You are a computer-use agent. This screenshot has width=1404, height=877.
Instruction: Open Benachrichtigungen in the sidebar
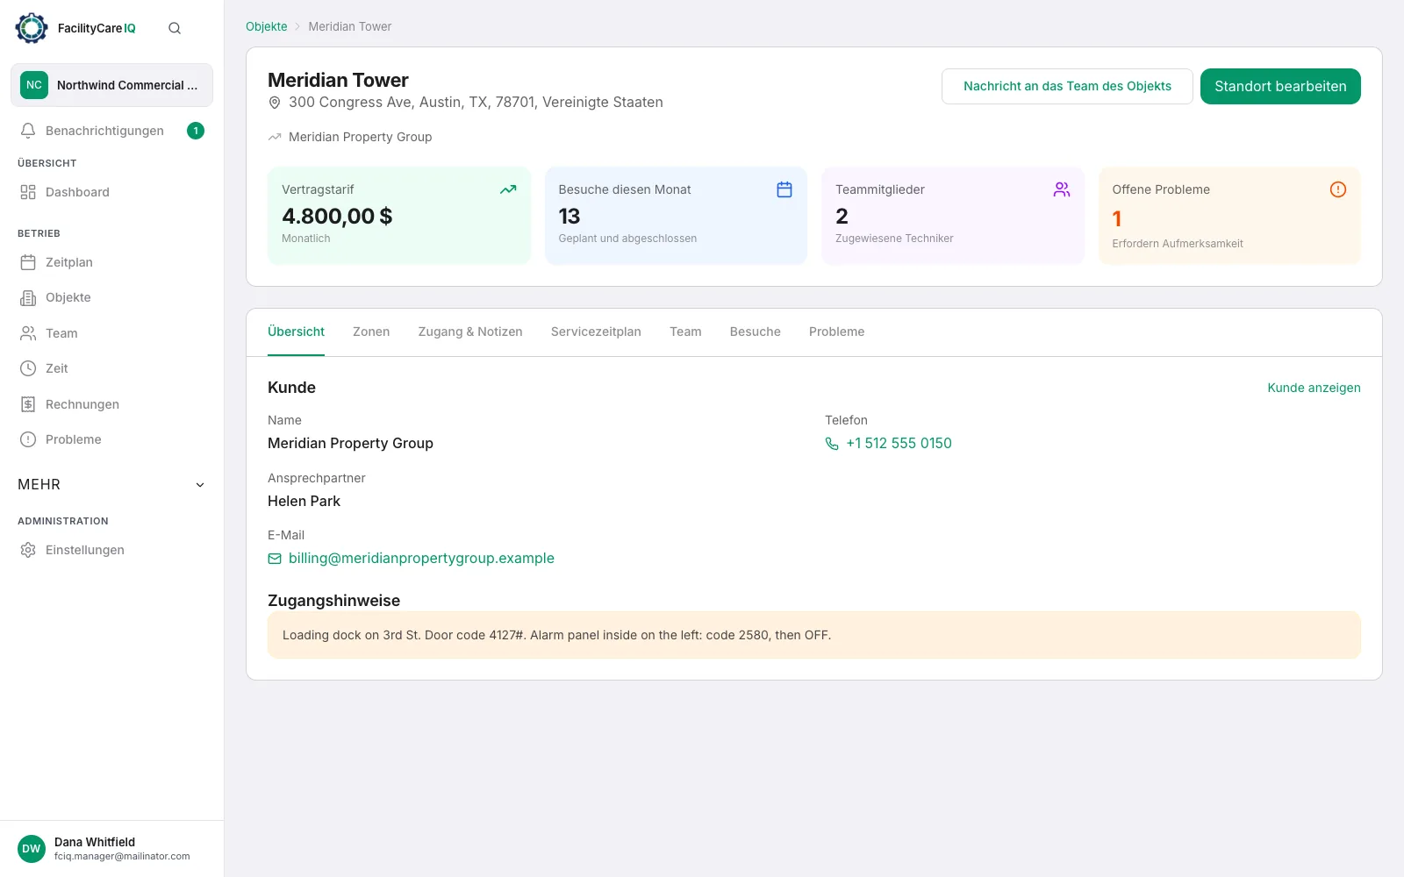tap(111, 131)
